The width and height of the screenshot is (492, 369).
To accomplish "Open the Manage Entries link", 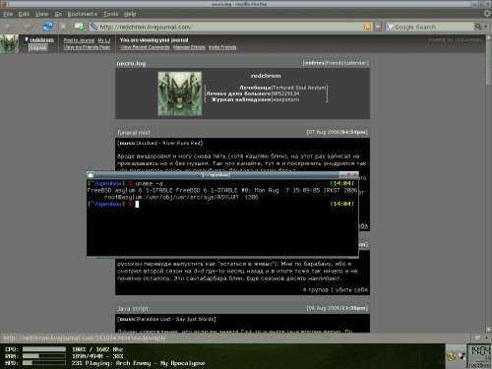I will [x=189, y=47].
